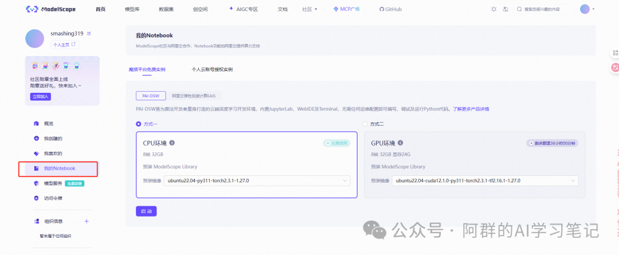Click the smashing319 profile avatar
Screen dimensions: 619x255
pyautogui.click(x=35, y=39)
